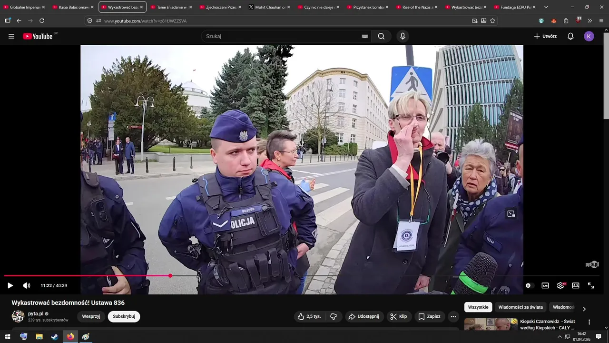The height and width of the screenshot is (343, 609).
Task: Bookmark this page with the star
Action: pos(492,21)
